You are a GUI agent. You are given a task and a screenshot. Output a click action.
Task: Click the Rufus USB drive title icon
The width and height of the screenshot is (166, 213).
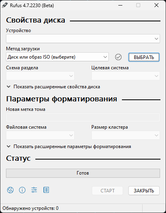[x=5, y=5]
